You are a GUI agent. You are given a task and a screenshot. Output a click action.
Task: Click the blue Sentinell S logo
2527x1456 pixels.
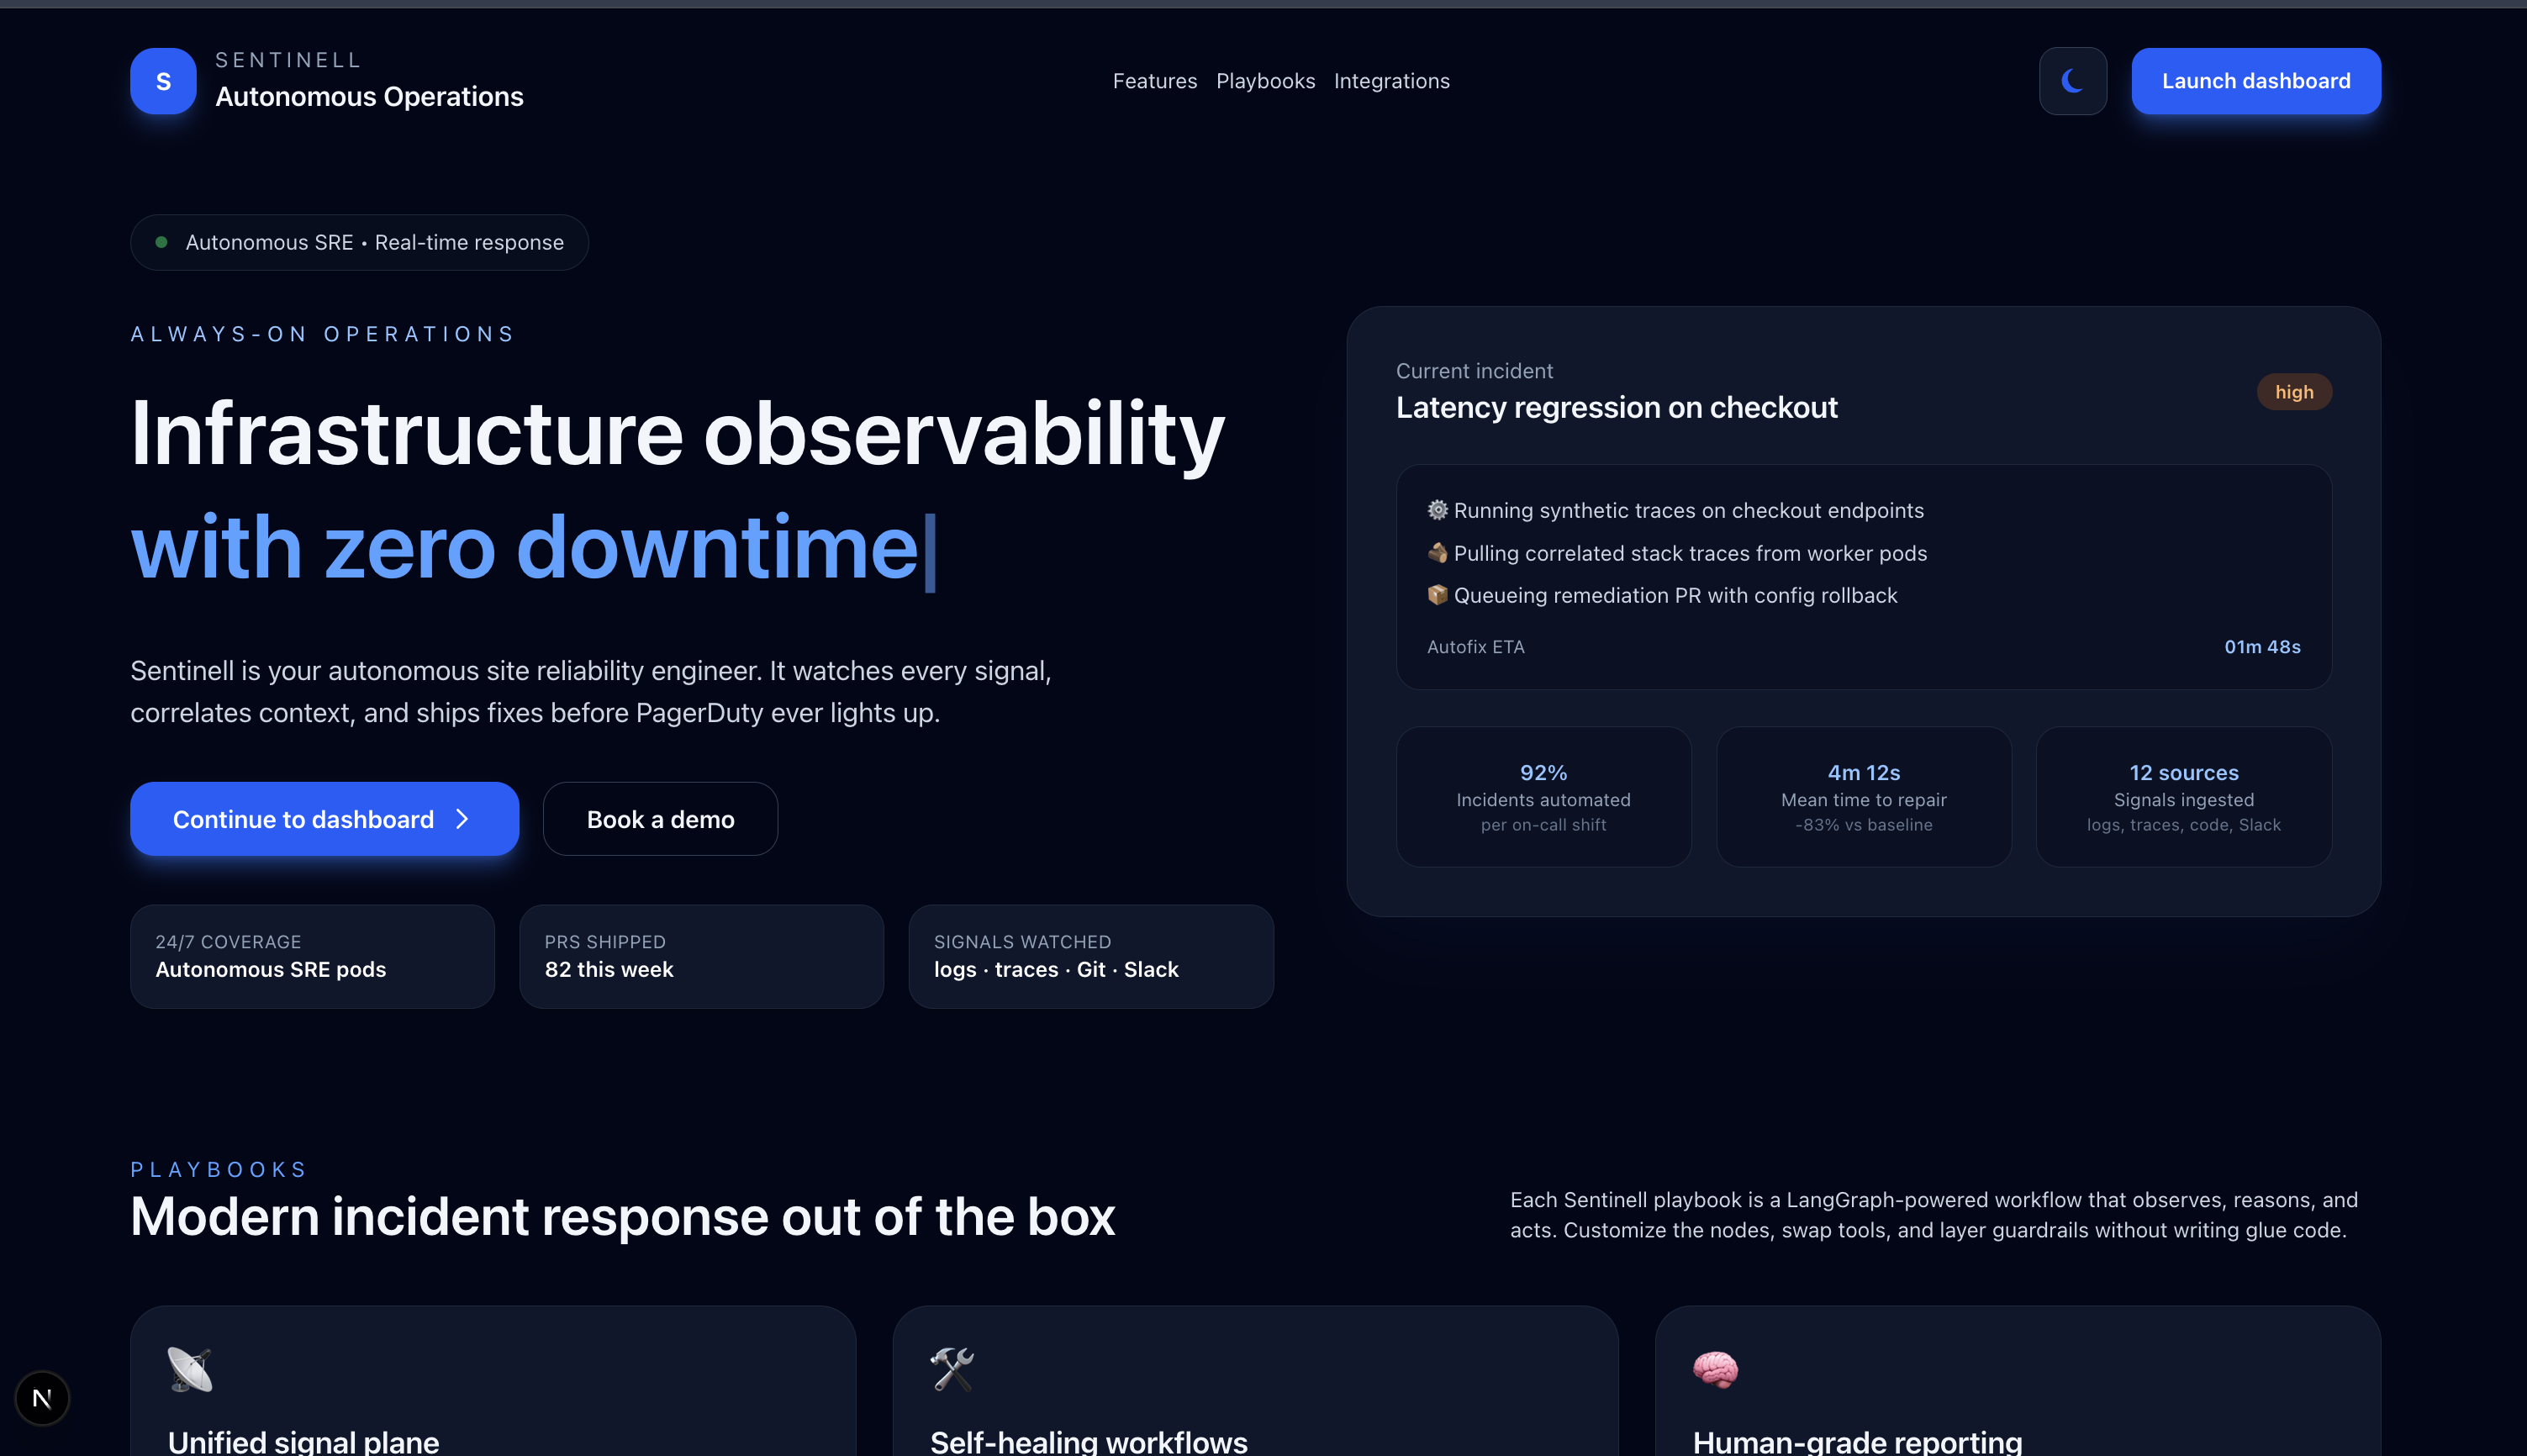coord(163,81)
